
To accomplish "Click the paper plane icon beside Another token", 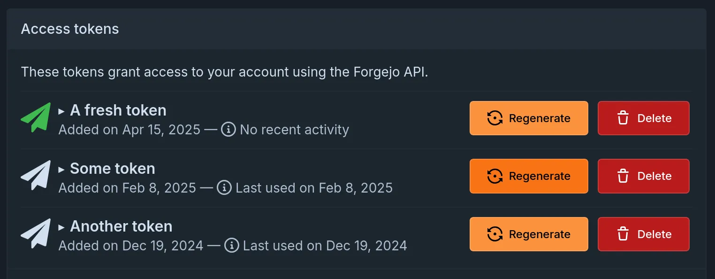I will point(35,234).
